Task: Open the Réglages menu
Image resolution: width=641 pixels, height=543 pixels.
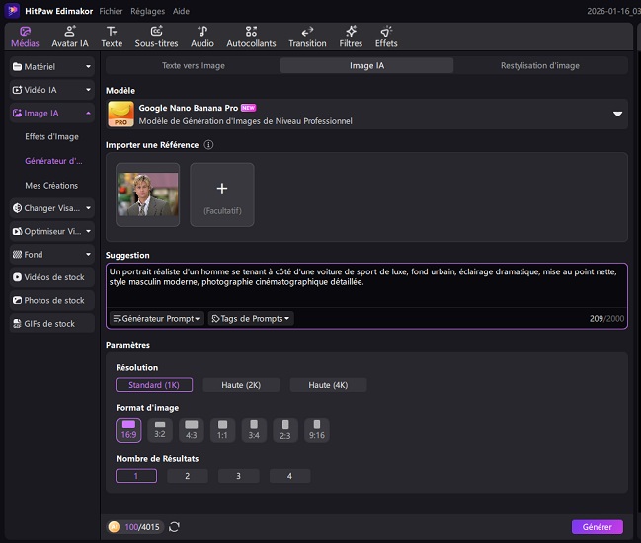Action: [x=147, y=11]
